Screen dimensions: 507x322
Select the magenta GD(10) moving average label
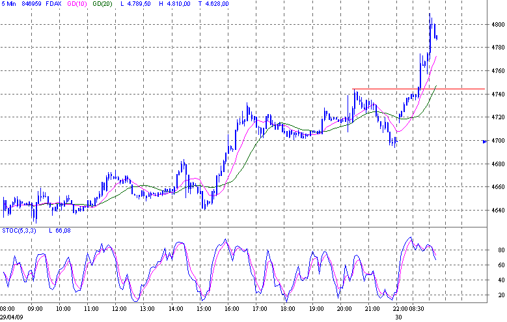click(77, 4)
